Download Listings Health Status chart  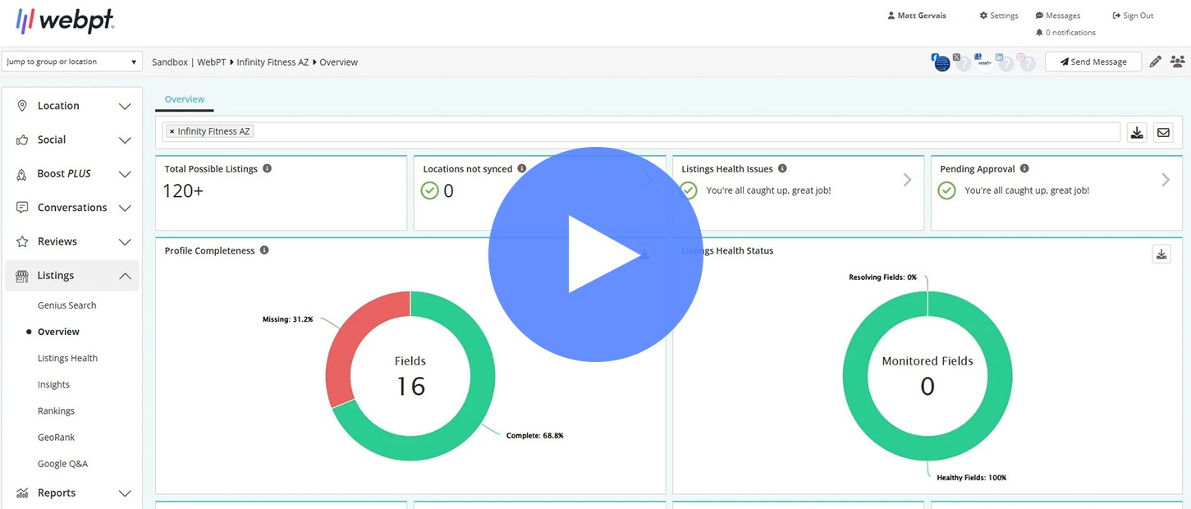pos(1161,254)
